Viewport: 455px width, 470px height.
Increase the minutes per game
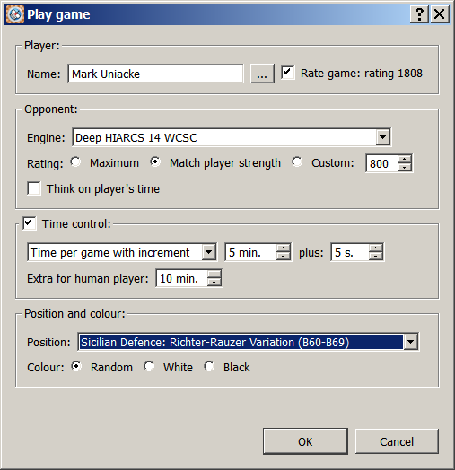pyautogui.click(x=283, y=248)
